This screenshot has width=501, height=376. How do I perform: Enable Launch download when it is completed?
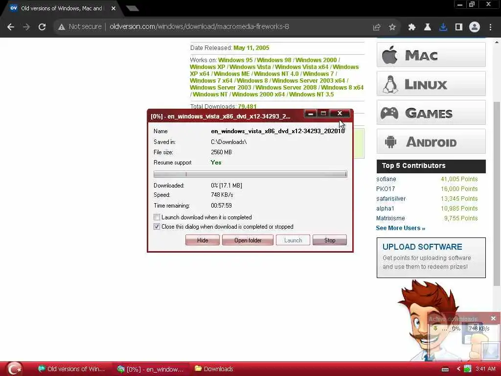(157, 217)
